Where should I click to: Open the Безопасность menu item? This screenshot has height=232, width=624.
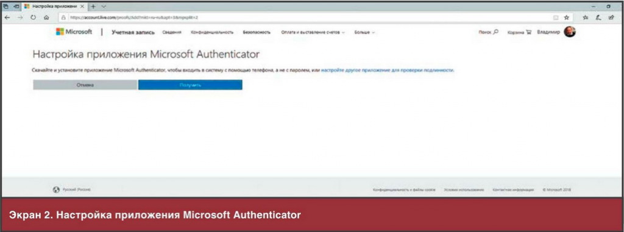[257, 32]
